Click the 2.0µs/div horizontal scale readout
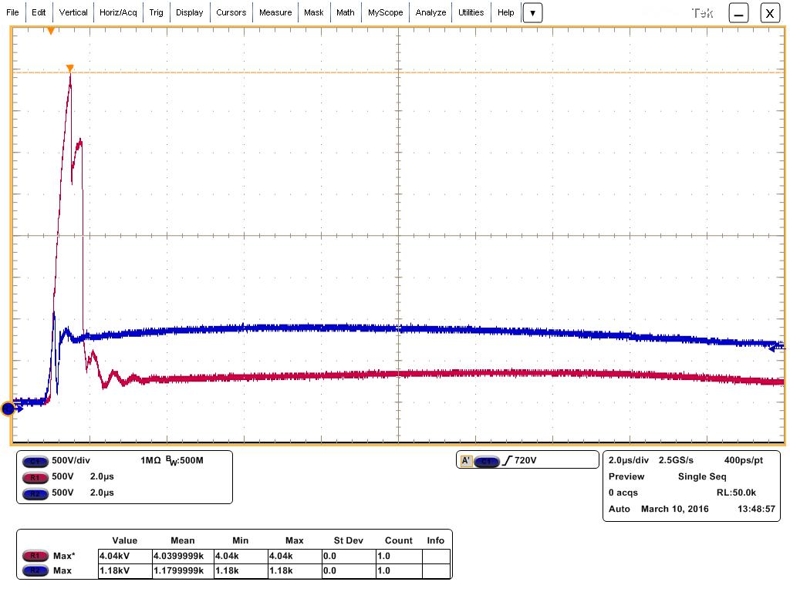 pos(629,460)
